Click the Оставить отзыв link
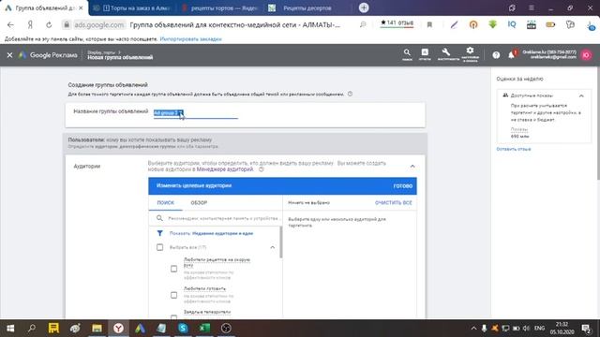600x337 pixels. pyautogui.click(x=514, y=149)
